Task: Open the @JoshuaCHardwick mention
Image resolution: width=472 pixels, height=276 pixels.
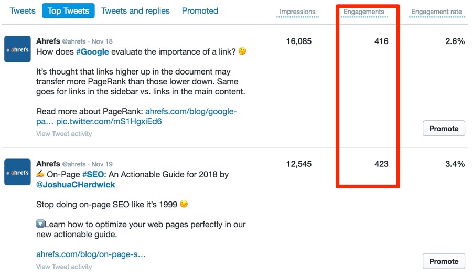Action: click(x=76, y=185)
